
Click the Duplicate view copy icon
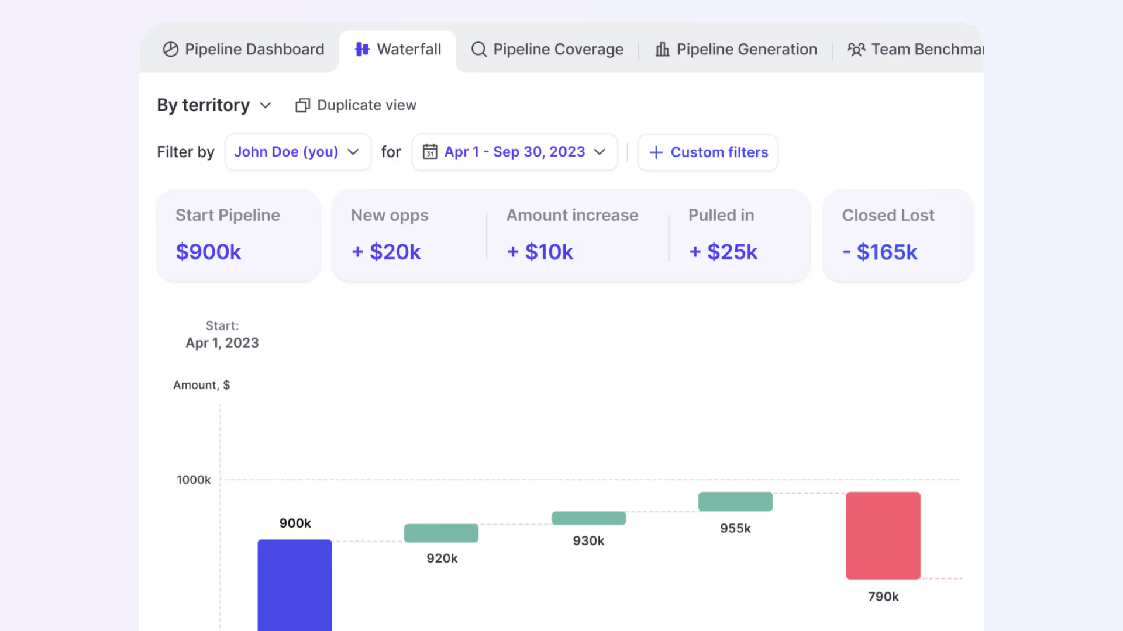pyautogui.click(x=302, y=105)
